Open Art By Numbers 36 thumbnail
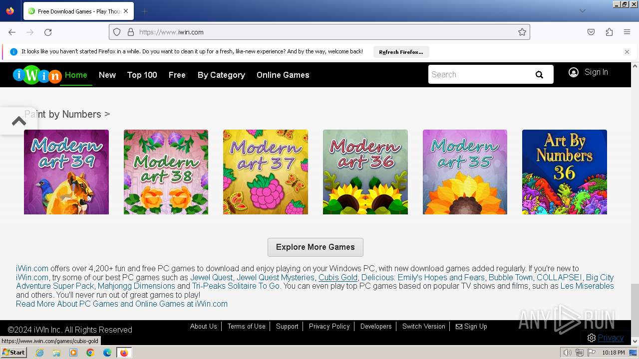Viewport: 639px width, 359px height. pos(565,172)
